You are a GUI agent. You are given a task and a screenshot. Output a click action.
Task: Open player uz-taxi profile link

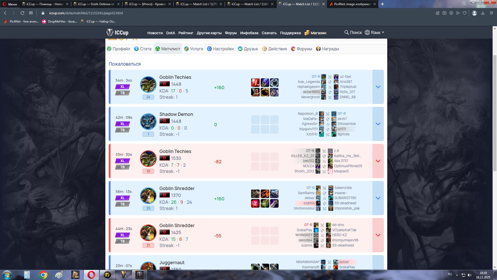(345, 76)
